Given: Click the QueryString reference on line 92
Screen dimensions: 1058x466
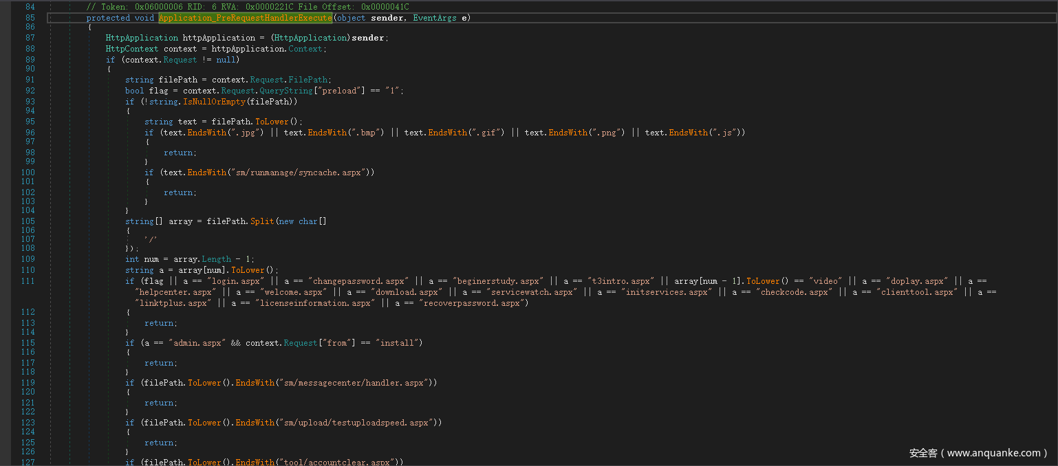Looking at the screenshot, I should [x=285, y=90].
